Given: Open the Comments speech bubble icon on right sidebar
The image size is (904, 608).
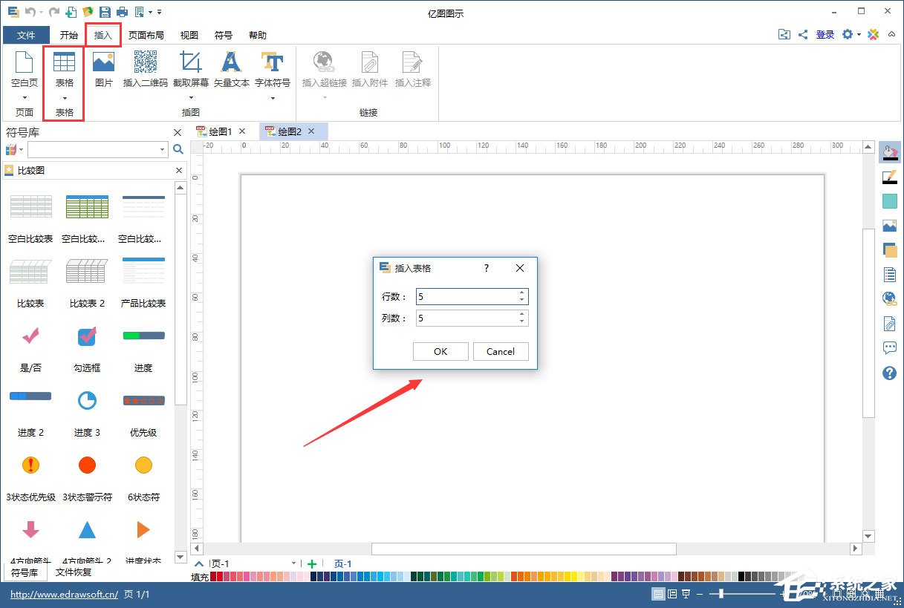Looking at the screenshot, I should [889, 348].
